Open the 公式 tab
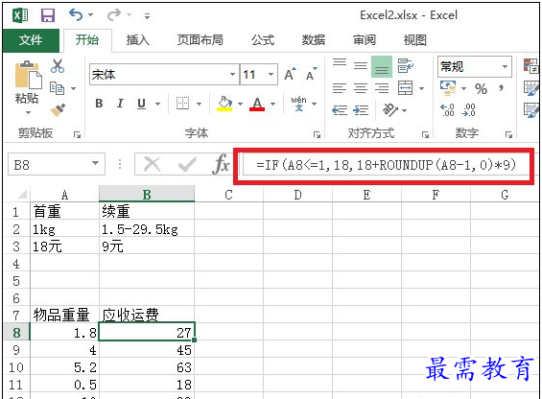This screenshot has width=542, height=399. click(263, 40)
